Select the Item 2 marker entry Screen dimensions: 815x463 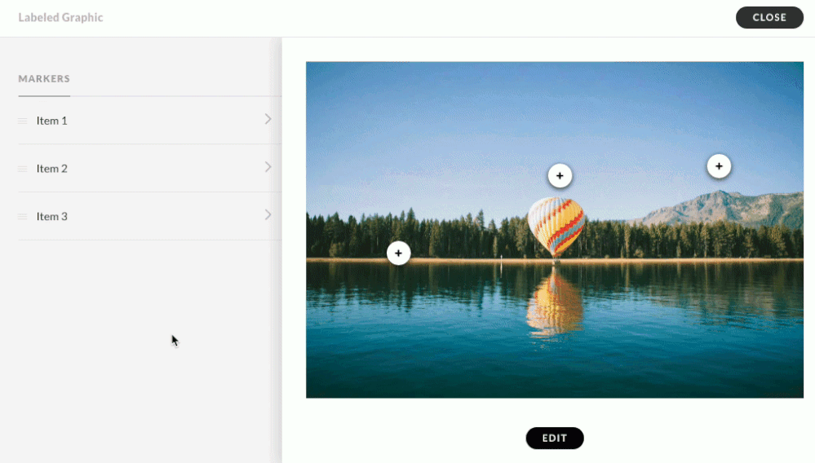[x=149, y=168]
